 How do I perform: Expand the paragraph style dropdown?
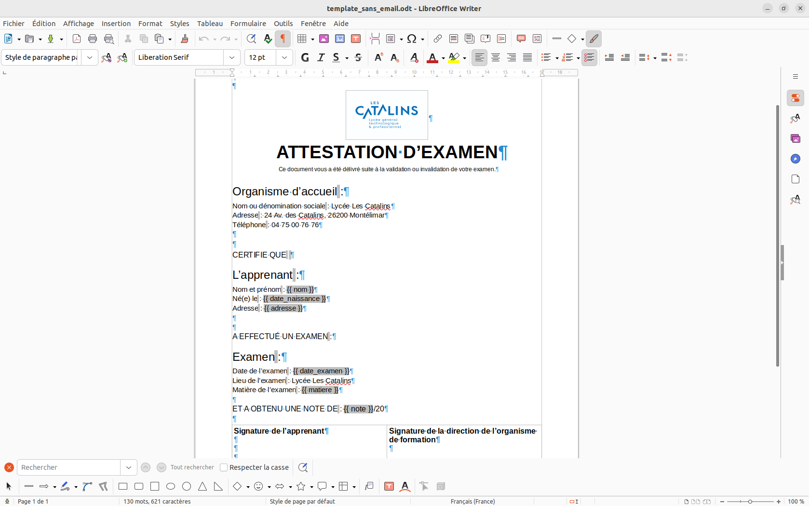point(90,57)
